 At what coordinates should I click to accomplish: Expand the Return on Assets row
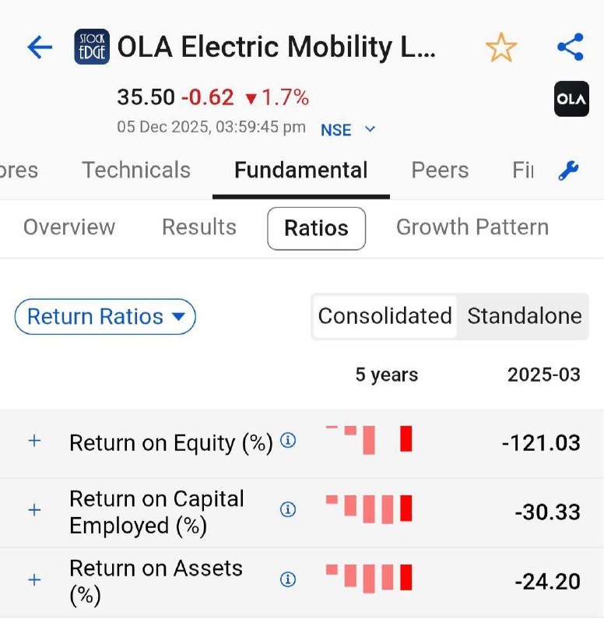[x=34, y=579]
